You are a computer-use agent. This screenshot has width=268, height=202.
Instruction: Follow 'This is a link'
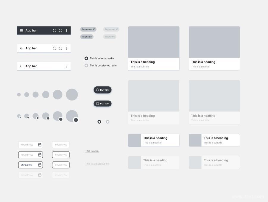coord(92,151)
